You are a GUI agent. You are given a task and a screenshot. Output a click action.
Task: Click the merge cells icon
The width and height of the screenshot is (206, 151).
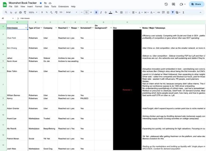(126, 12)
